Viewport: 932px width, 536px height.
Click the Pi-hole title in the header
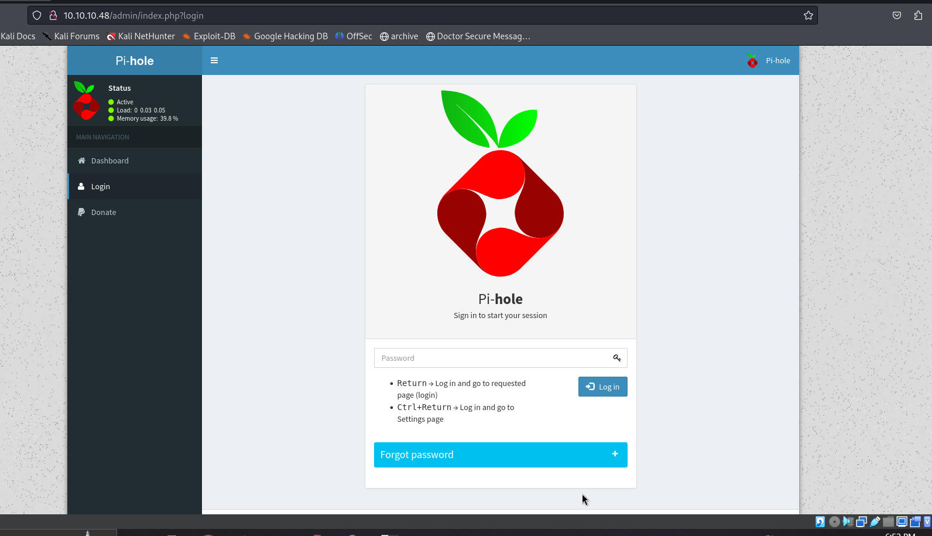click(135, 61)
